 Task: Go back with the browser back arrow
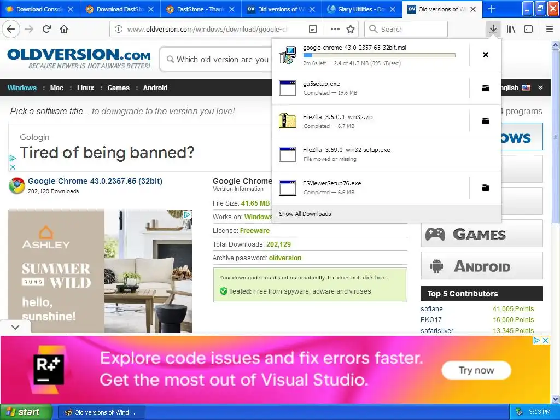(x=11, y=29)
